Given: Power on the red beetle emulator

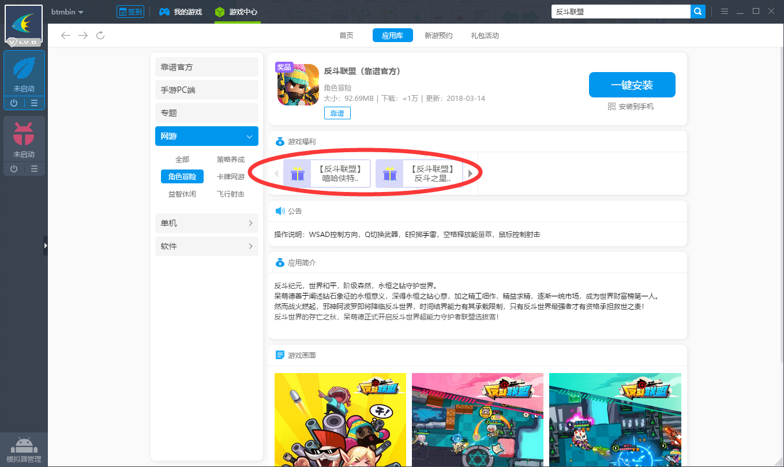Looking at the screenshot, I should 14,169.
